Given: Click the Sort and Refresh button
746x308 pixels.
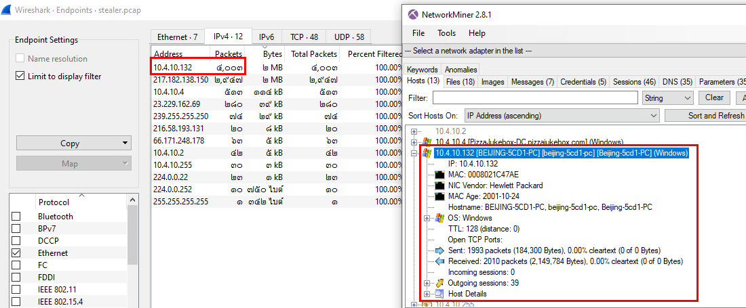Looking at the screenshot, I should click(x=705, y=116).
